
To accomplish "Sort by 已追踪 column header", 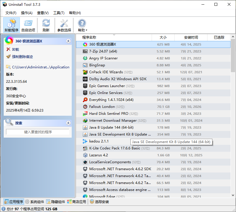I will click(219, 37).
